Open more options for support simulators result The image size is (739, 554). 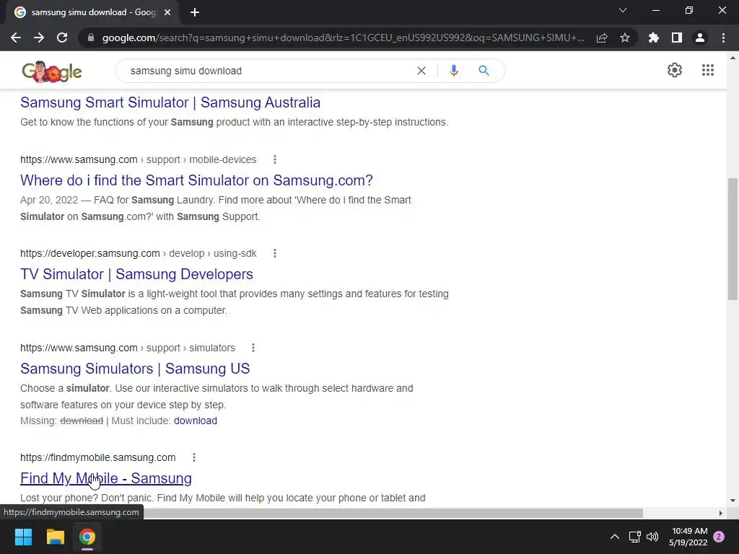pyautogui.click(x=253, y=348)
